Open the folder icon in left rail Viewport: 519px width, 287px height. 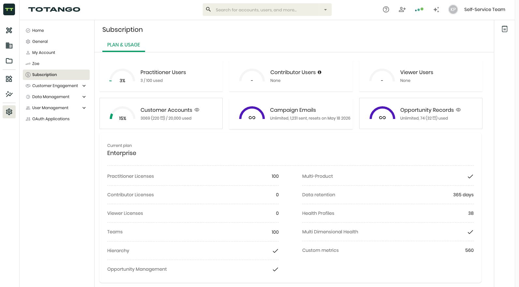click(9, 61)
